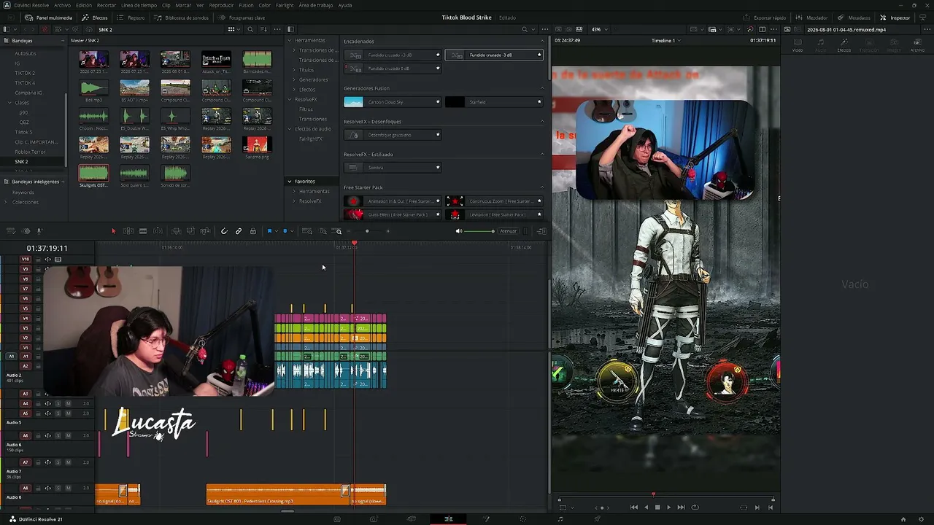Select the arrow Selection mode tool

click(113, 231)
